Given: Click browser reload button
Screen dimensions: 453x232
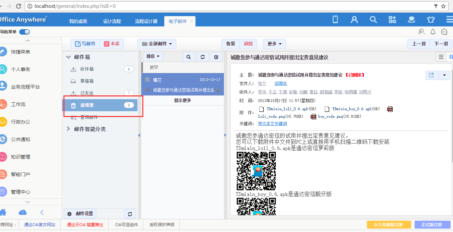Looking at the screenshot, I should click(19, 6).
